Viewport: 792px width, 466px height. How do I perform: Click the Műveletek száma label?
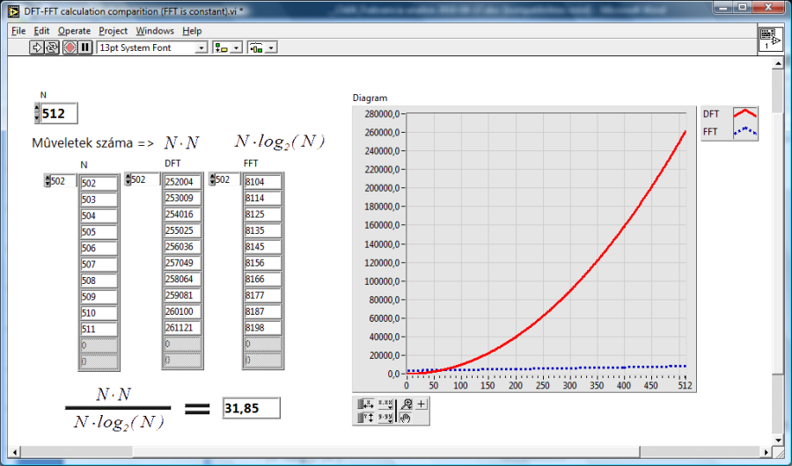point(83,143)
